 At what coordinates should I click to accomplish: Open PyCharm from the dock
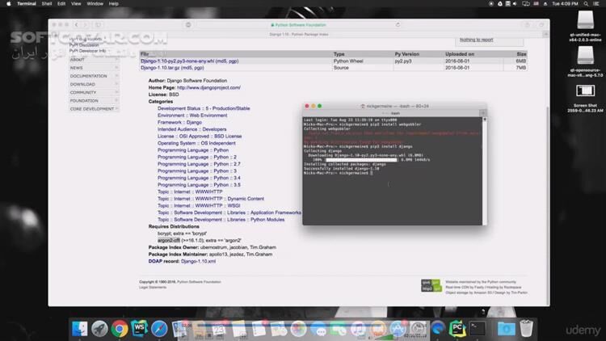[457, 328]
